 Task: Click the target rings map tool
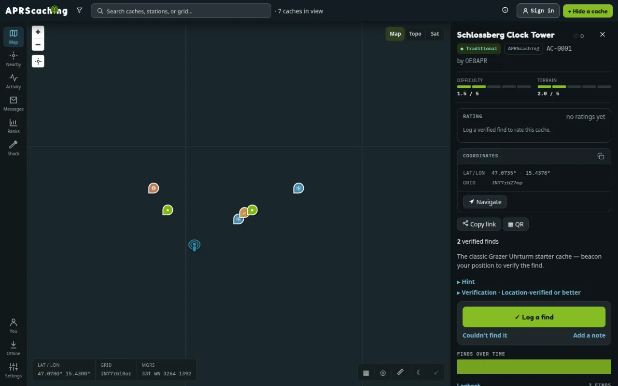point(383,372)
